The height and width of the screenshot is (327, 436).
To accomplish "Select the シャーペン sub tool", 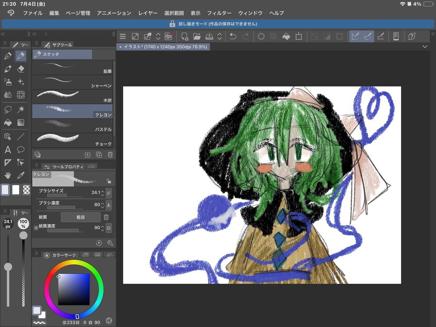I will (x=72, y=82).
